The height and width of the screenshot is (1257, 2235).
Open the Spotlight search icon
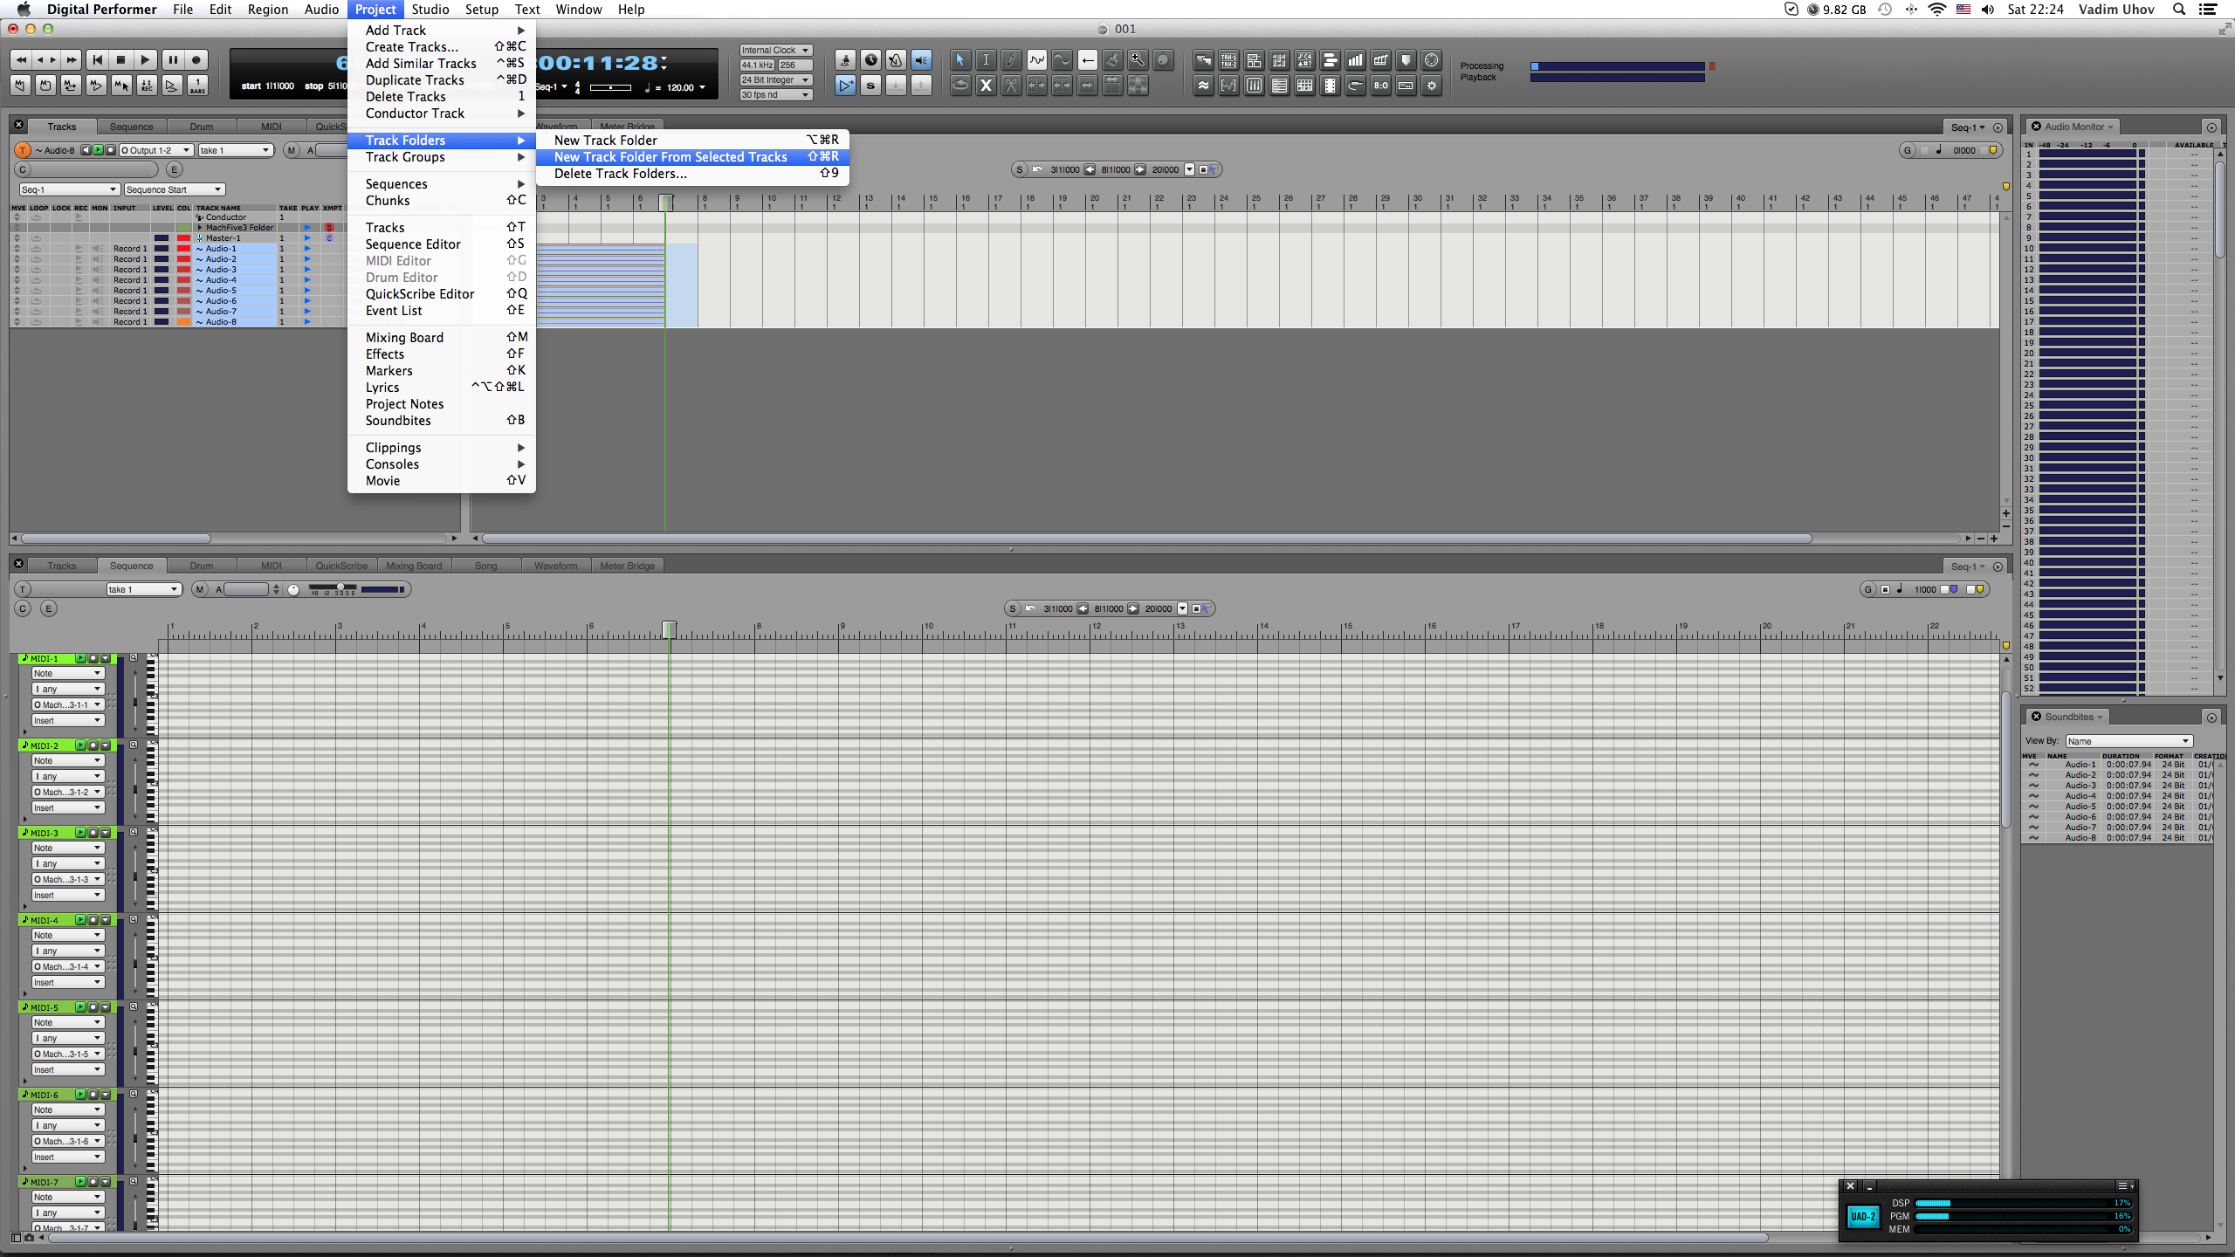click(x=2178, y=10)
